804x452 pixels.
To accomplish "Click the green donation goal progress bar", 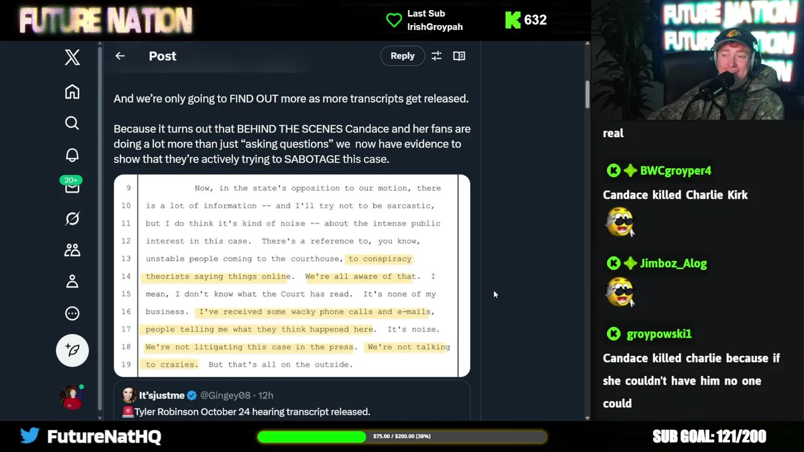I will (402, 436).
